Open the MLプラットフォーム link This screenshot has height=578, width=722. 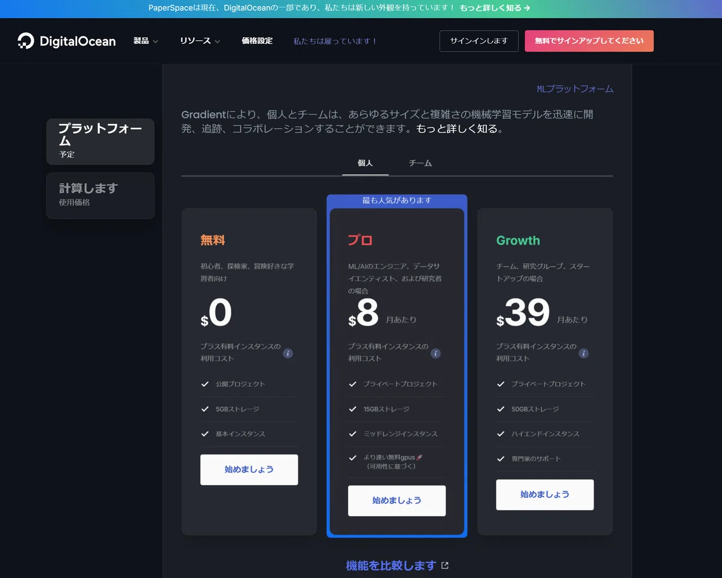(575, 89)
